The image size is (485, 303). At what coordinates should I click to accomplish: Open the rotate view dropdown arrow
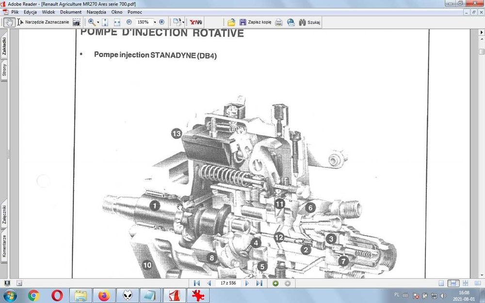183,22
